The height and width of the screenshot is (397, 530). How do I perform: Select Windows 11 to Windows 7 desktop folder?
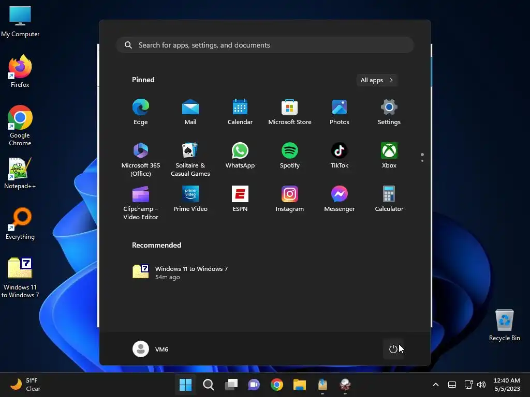pyautogui.click(x=20, y=278)
